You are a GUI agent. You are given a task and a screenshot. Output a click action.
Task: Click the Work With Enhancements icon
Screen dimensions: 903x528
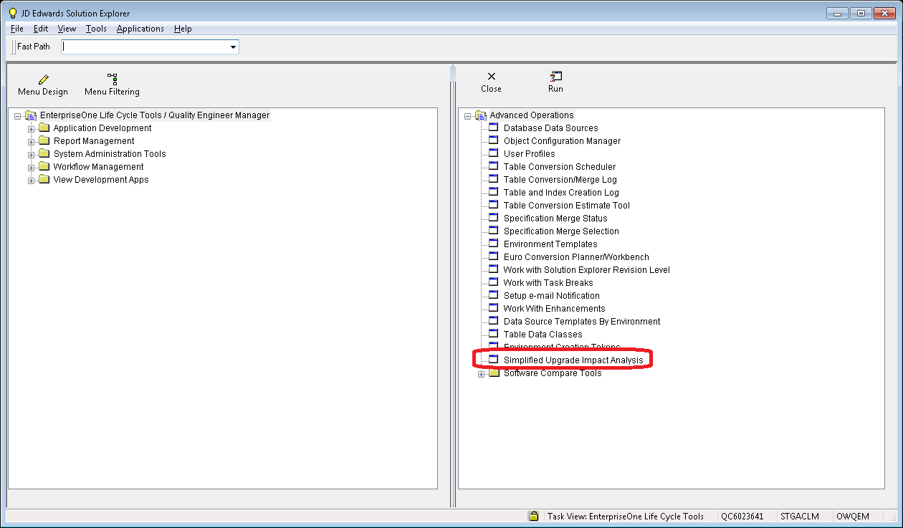[x=493, y=308]
